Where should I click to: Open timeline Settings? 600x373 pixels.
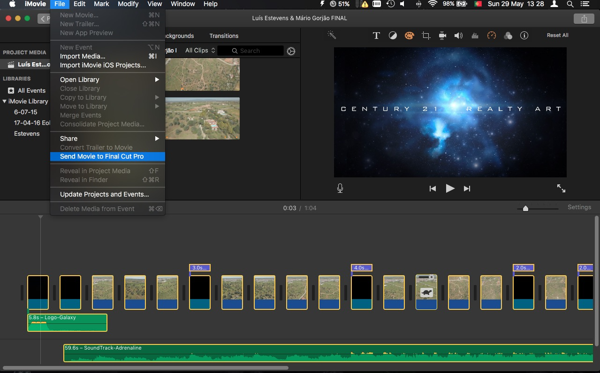tap(579, 207)
